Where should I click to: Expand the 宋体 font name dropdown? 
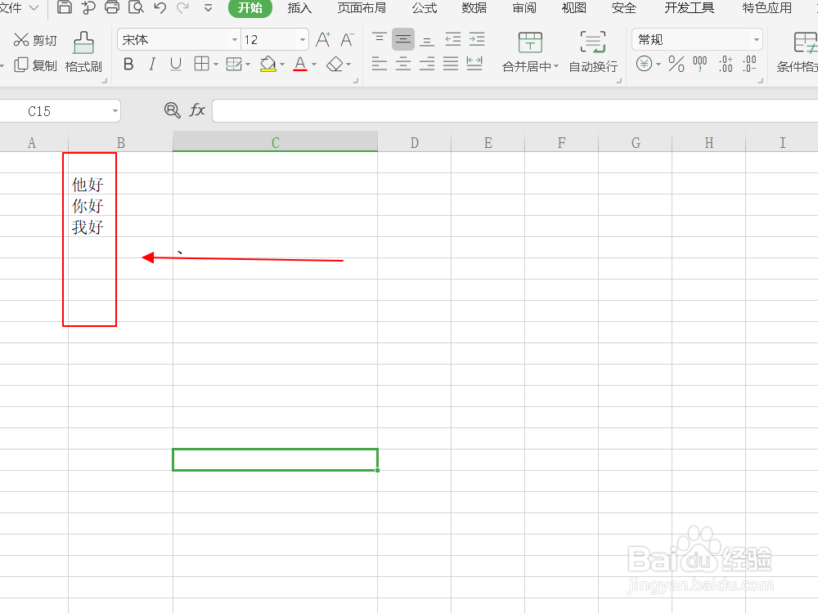pyautogui.click(x=234, y=39)
